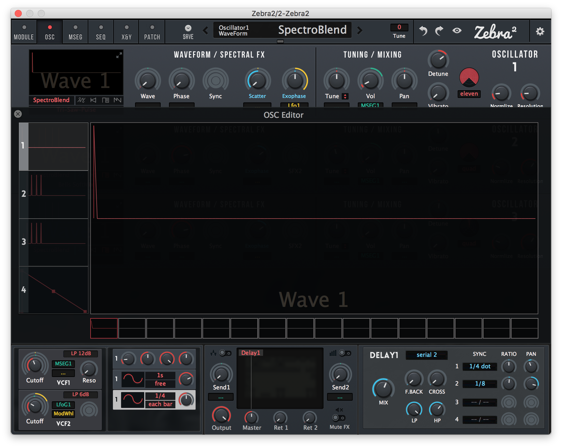The height and width of the screenshot is (448, 562).
Task: Click the Scatter knob
Action: point(257,81)
